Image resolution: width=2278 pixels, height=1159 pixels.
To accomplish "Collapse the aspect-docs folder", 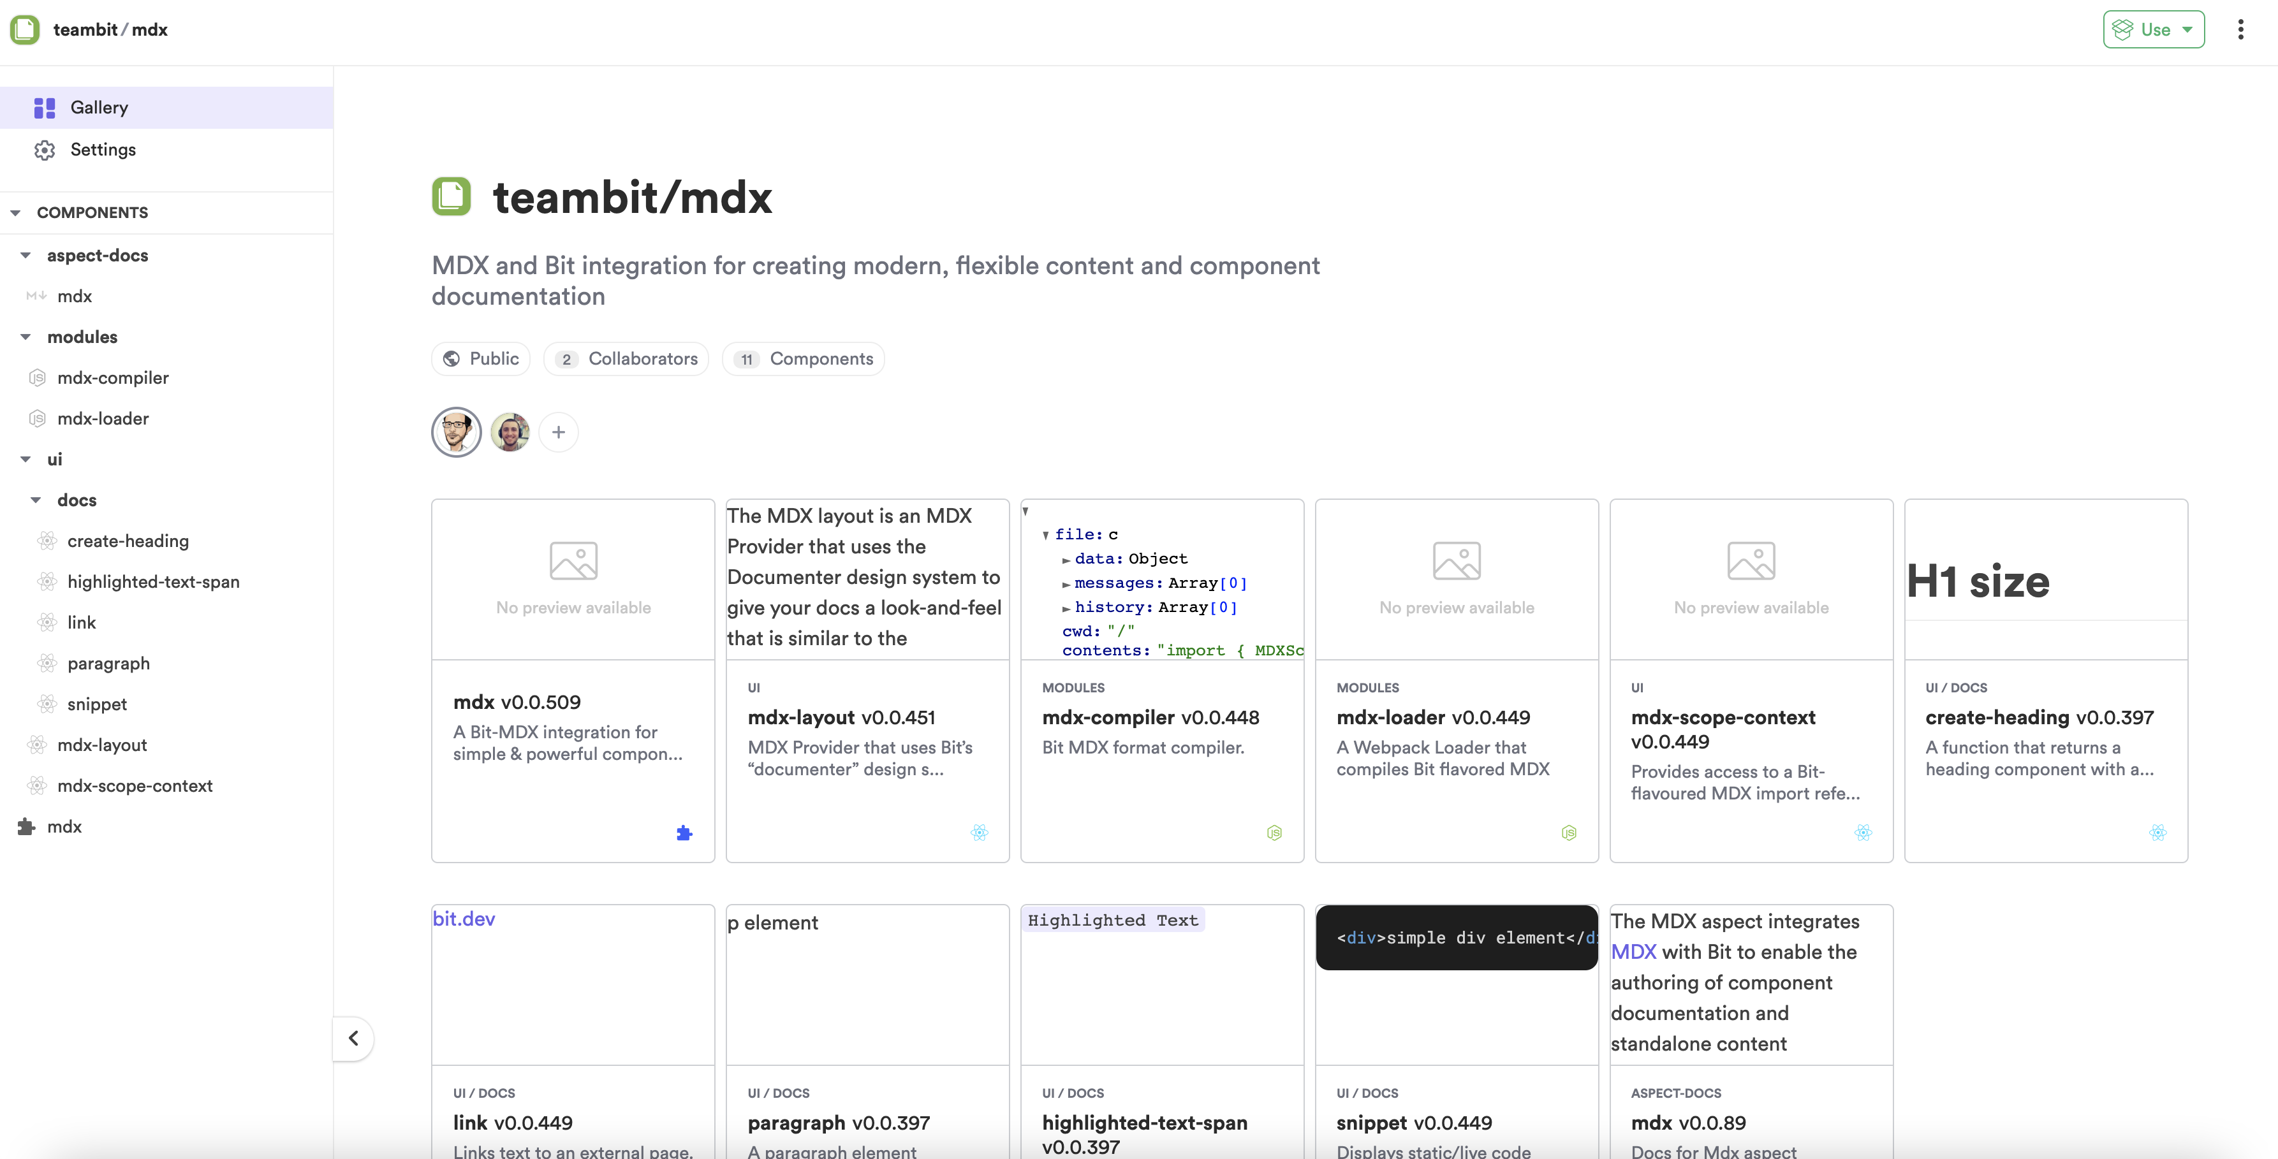I will (26, 256).
